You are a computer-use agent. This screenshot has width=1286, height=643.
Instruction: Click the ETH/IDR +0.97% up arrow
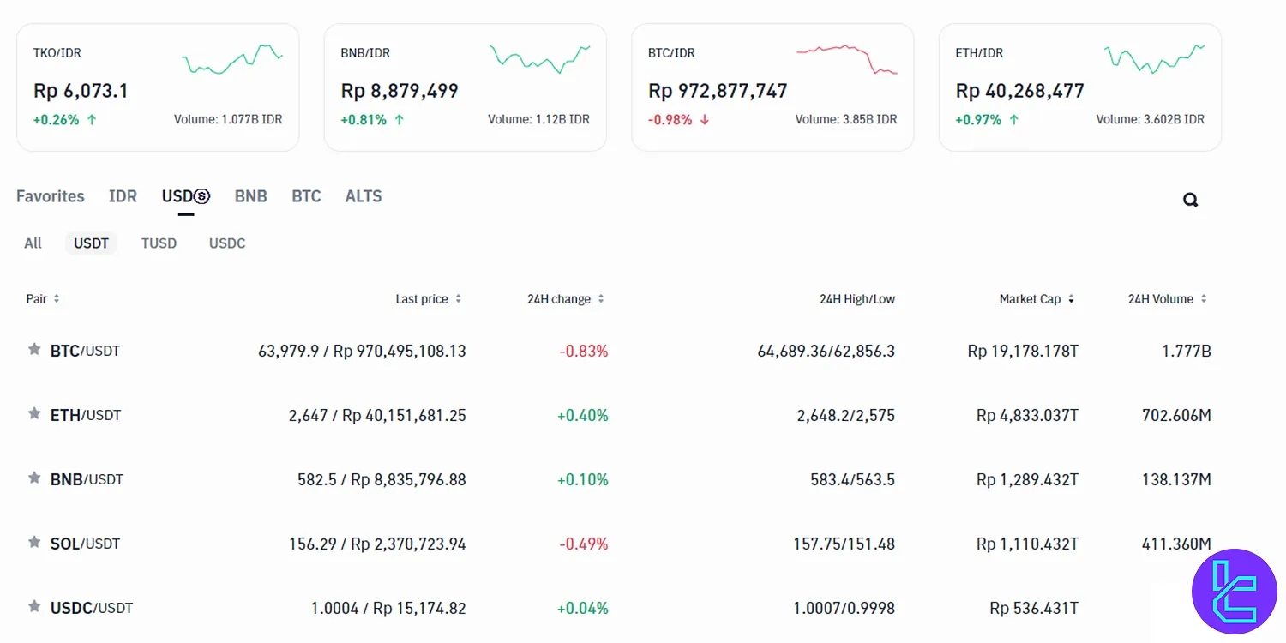1013,120
